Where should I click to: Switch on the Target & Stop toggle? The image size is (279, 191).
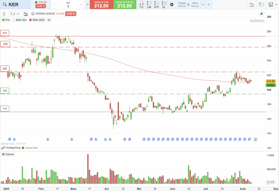tap(172, 5)
